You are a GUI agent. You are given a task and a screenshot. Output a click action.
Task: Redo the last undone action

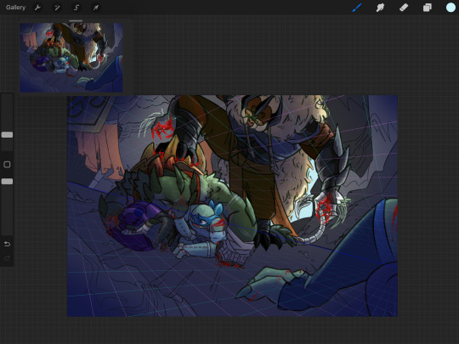click(7, 258)
